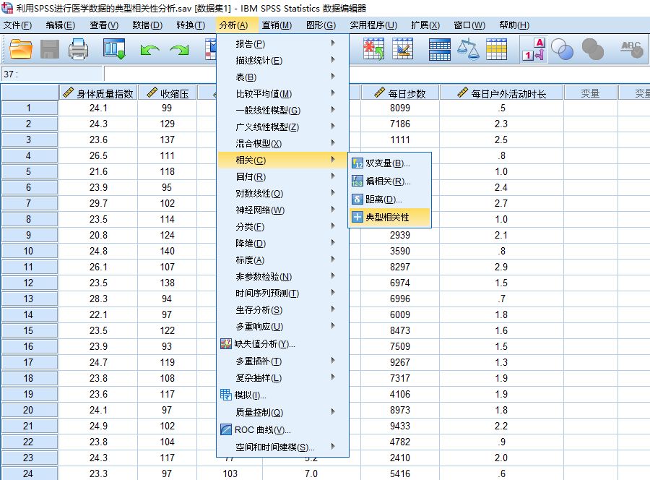Select 时间序列预测(T) menu entry
Screen dimensions: 650x480
click(282, 293)
